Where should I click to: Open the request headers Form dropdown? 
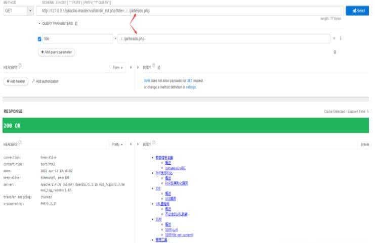click(118, 68)
